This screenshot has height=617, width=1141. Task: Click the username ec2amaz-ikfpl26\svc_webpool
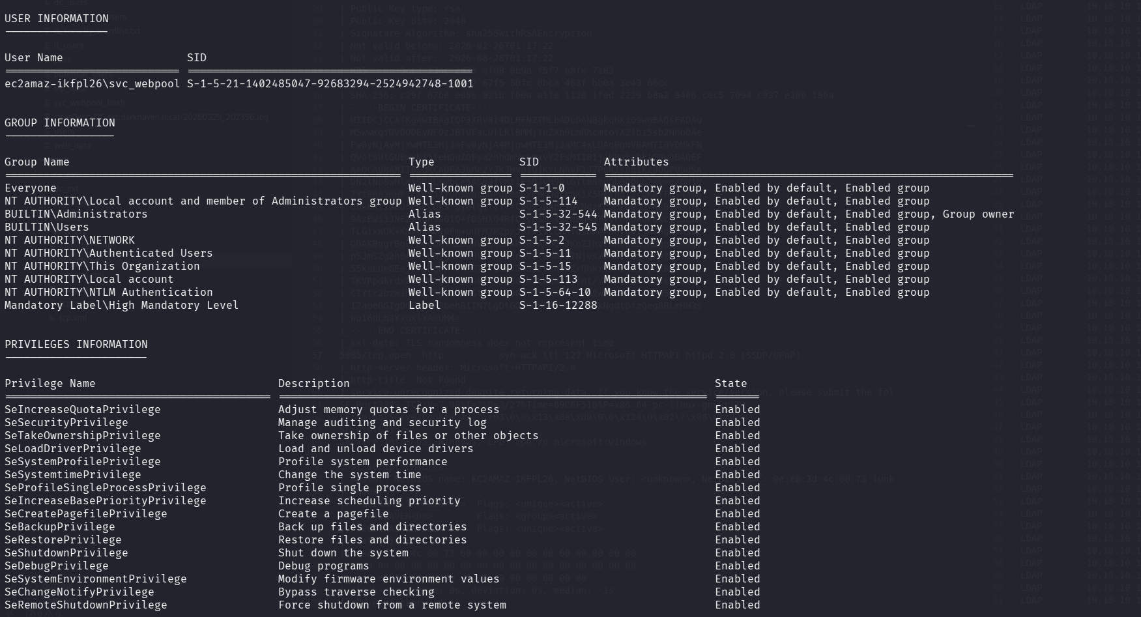coord(93,83)
